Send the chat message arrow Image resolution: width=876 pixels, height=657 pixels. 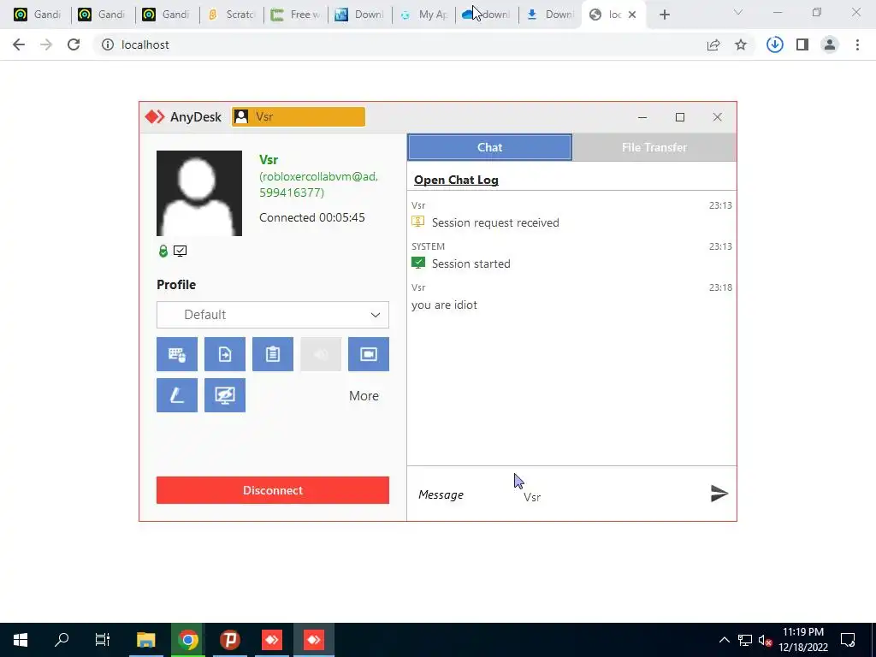point(719,494)
